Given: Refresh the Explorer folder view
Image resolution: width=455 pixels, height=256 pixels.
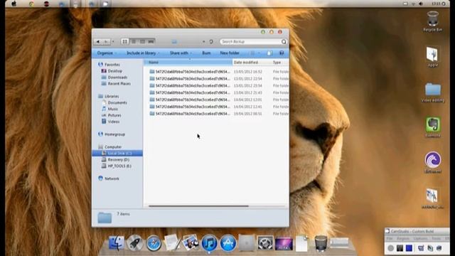Looking at the screenshot, I should (211, 42).
